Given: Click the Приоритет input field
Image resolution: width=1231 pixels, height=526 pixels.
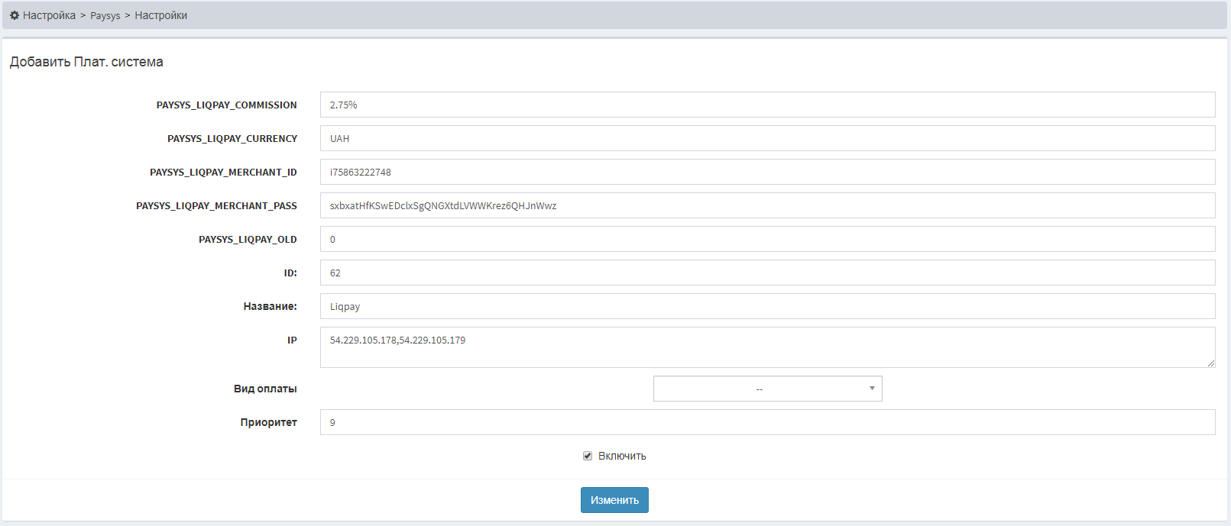Looking at the screenshot, I should click(x=767, y=422).
